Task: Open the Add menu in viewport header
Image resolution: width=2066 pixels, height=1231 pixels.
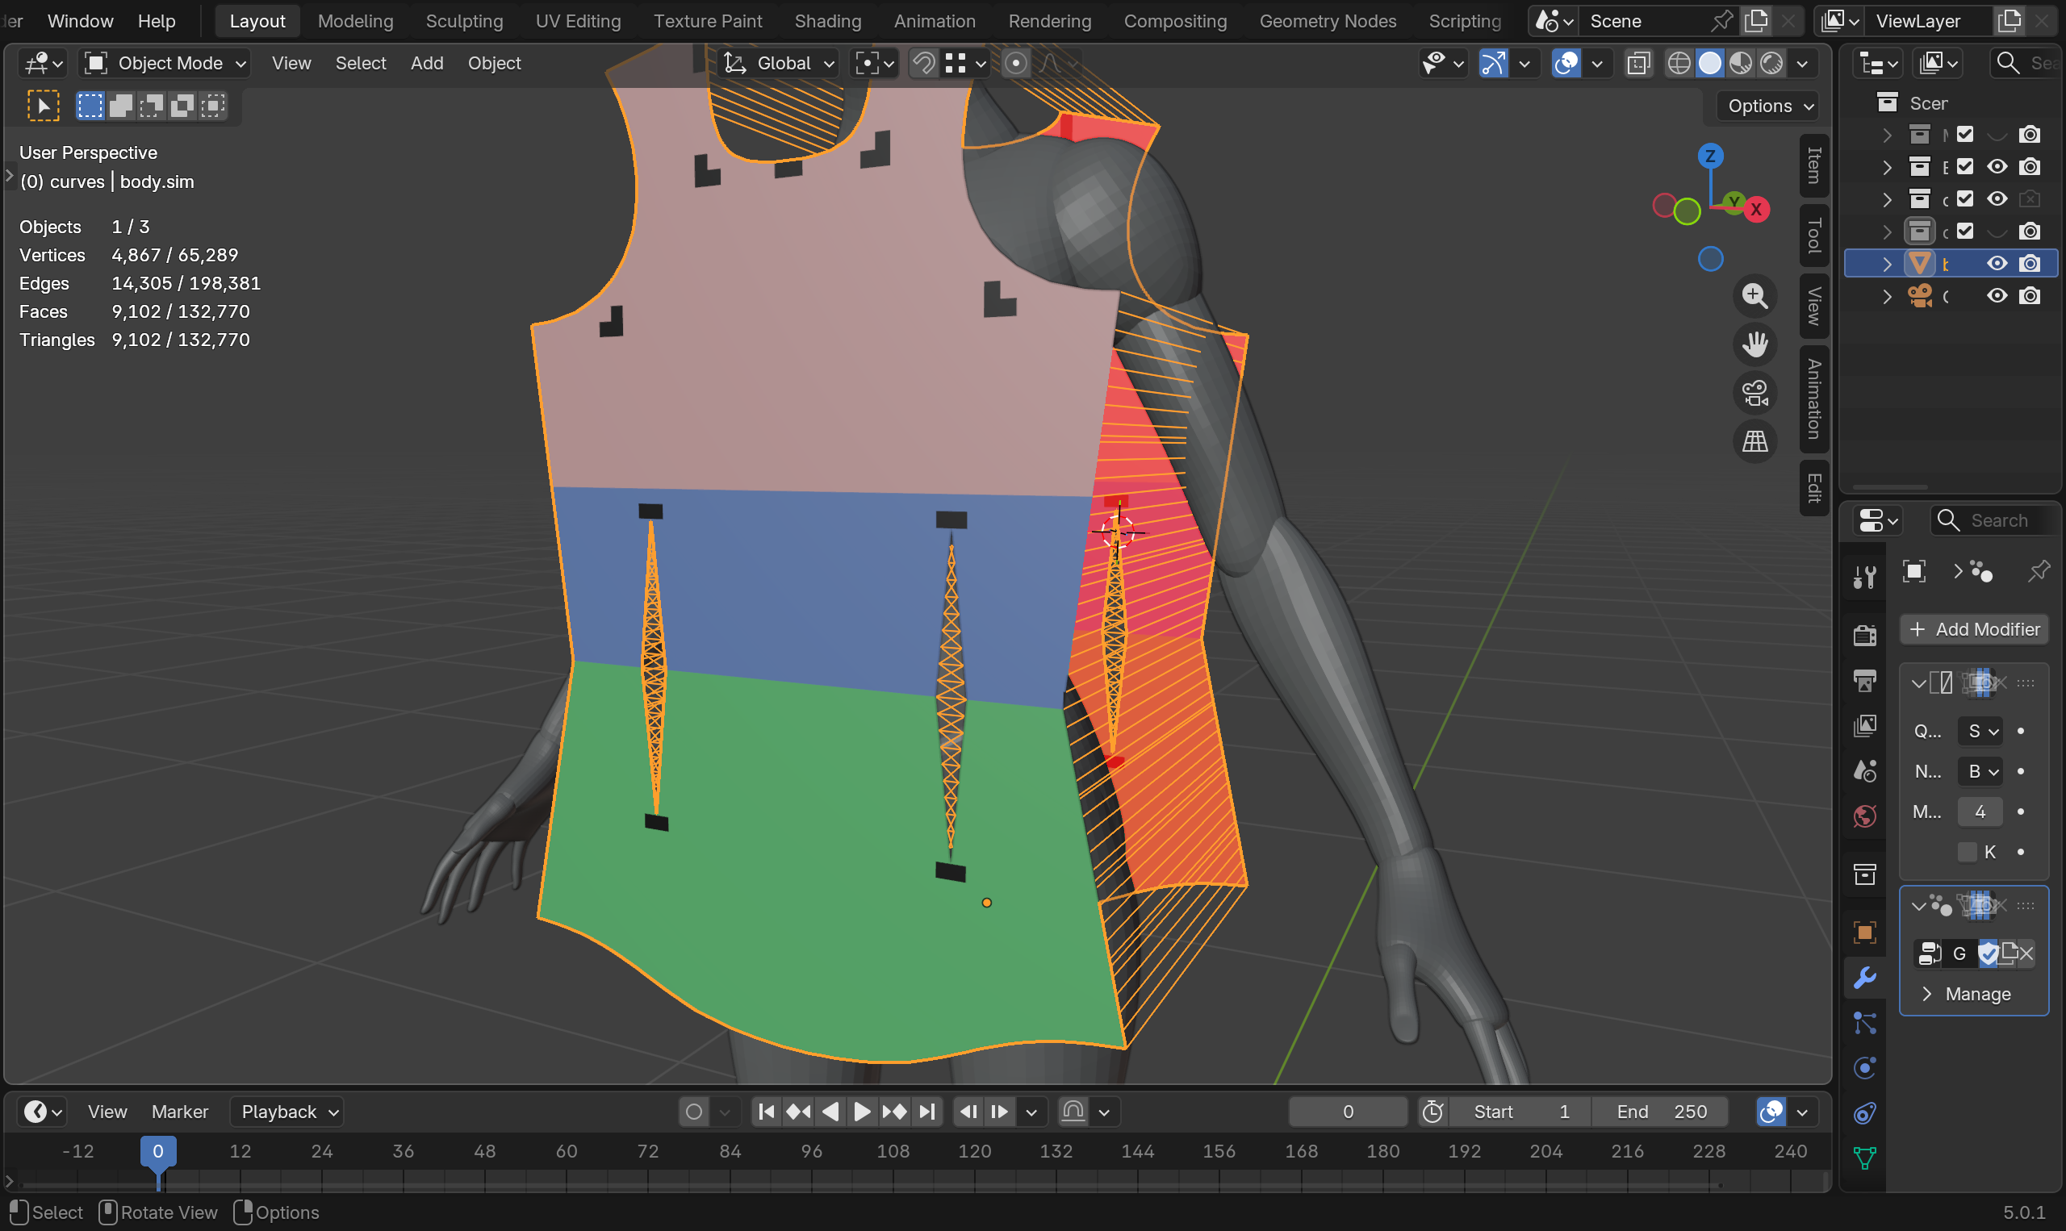Action: (426, 64)
